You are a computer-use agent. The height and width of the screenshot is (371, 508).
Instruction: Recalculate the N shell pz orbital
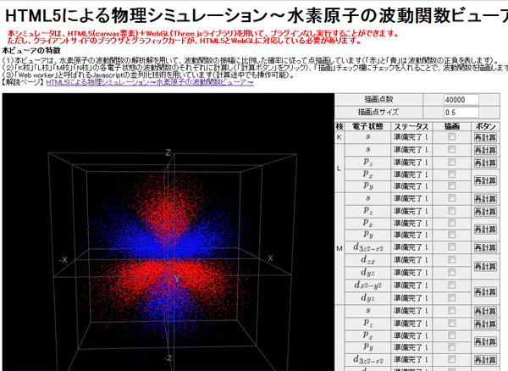(485, 324)
